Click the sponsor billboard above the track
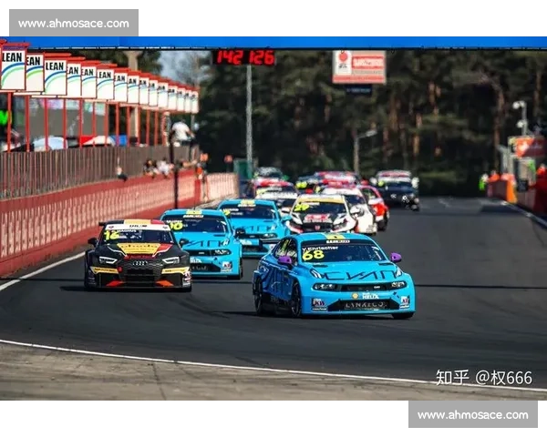 358,67
